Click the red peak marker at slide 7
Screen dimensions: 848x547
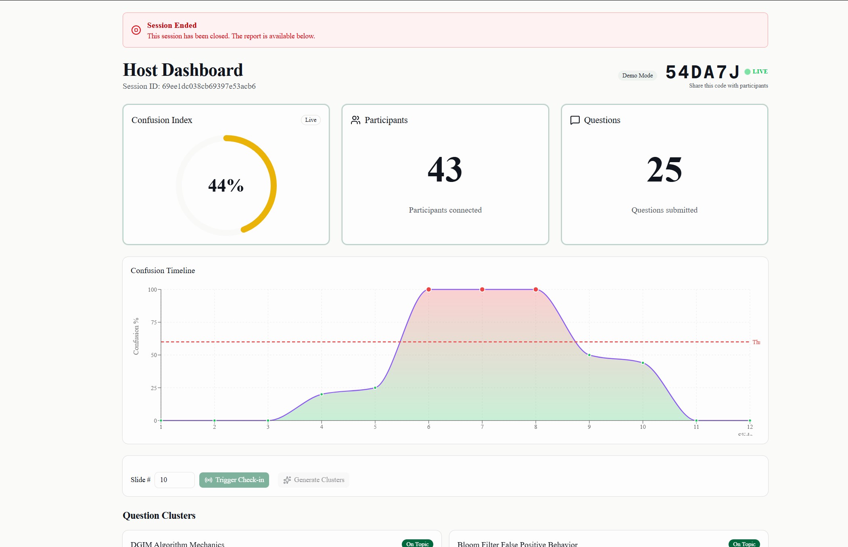pos(482,290)
